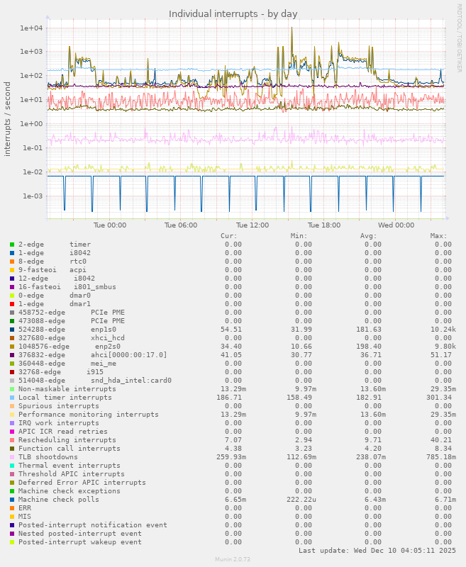Select the Rescheduling interrupts legend color square
Viewport: 466px width, 567px height.
[x=12, y=440]
